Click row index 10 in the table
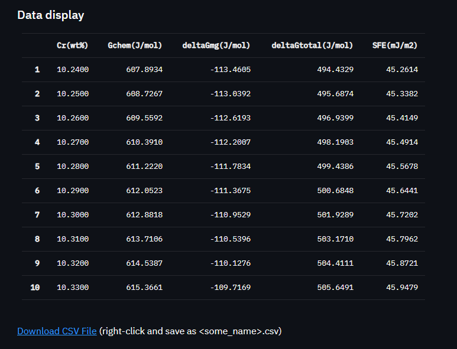The width and height of the screenshot is (457, 349). (x=35, y=288)
